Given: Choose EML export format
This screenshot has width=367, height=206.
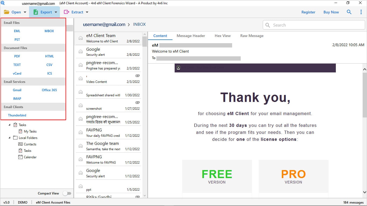Looking at the screenshot, I should (17, 31).
